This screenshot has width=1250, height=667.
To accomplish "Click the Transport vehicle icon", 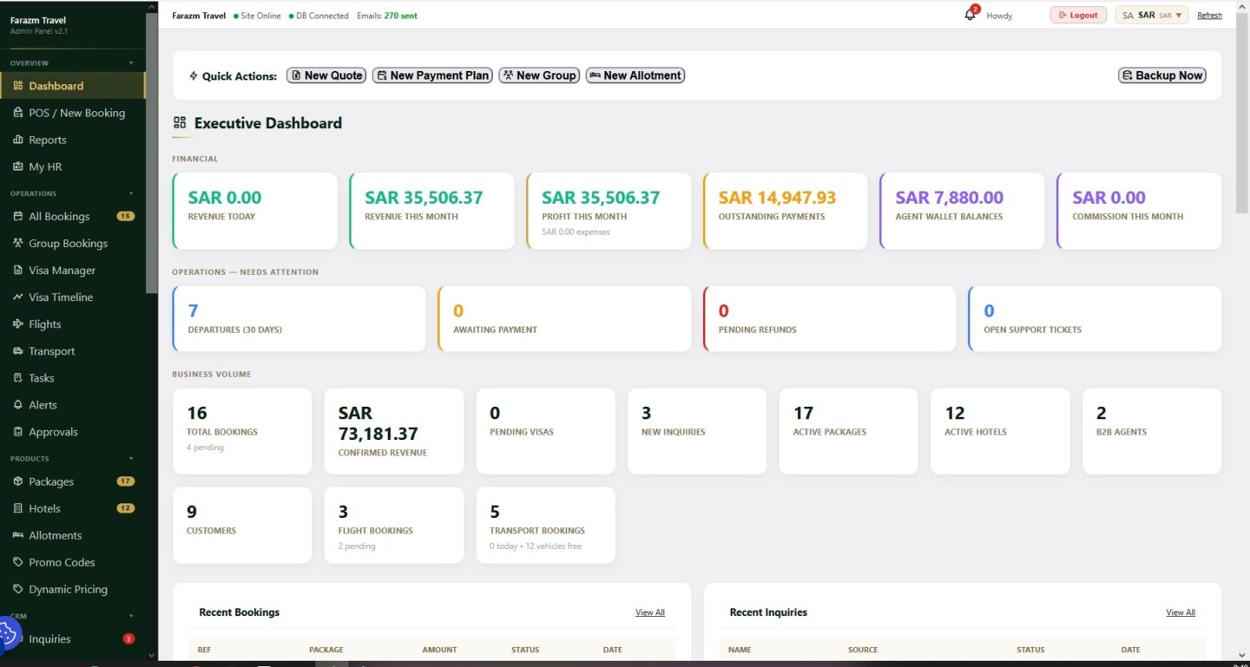I will 18,351.
